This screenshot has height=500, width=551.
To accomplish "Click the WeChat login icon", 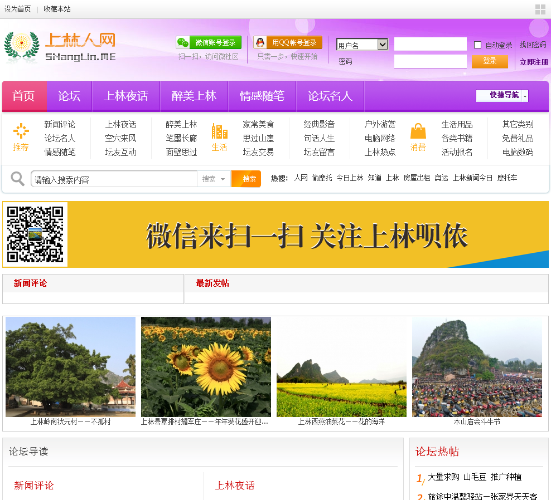I will 183,42.
